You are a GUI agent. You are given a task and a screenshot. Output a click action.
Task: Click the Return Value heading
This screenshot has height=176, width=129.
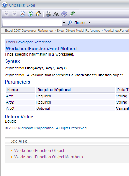click(19, 117)
